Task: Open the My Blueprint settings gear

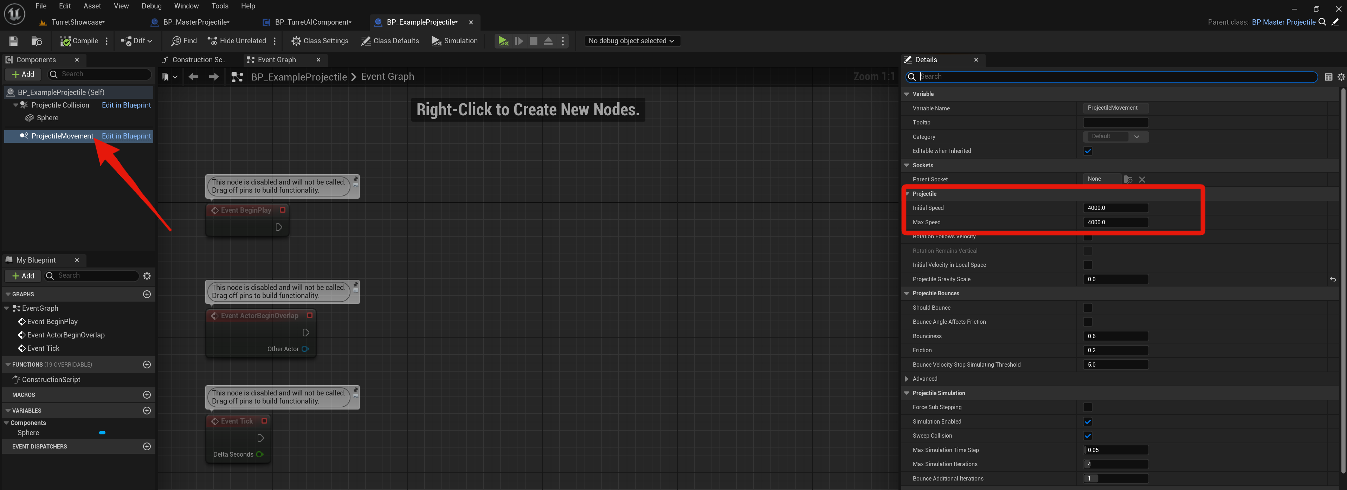Action: pos(147,276)
